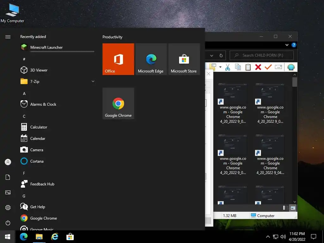Screen dimensions: 324x243
Task: Click the Recently added header
Action: pyautogui.click(x=33, y=37)
